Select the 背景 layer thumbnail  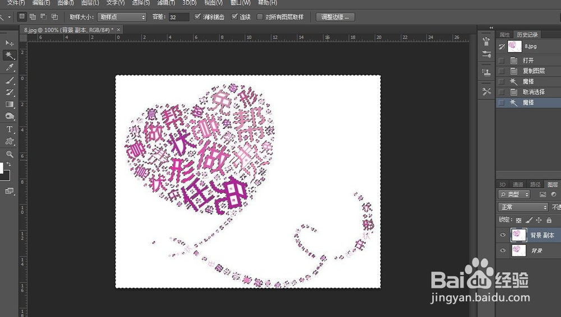pos(519,250)
